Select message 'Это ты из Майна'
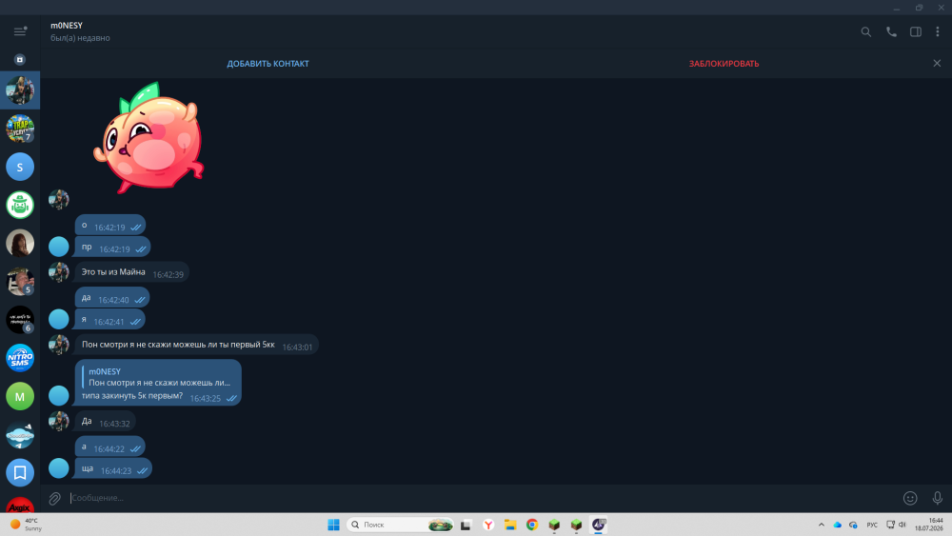Screen dimensions: 952x536 [131, 272]
